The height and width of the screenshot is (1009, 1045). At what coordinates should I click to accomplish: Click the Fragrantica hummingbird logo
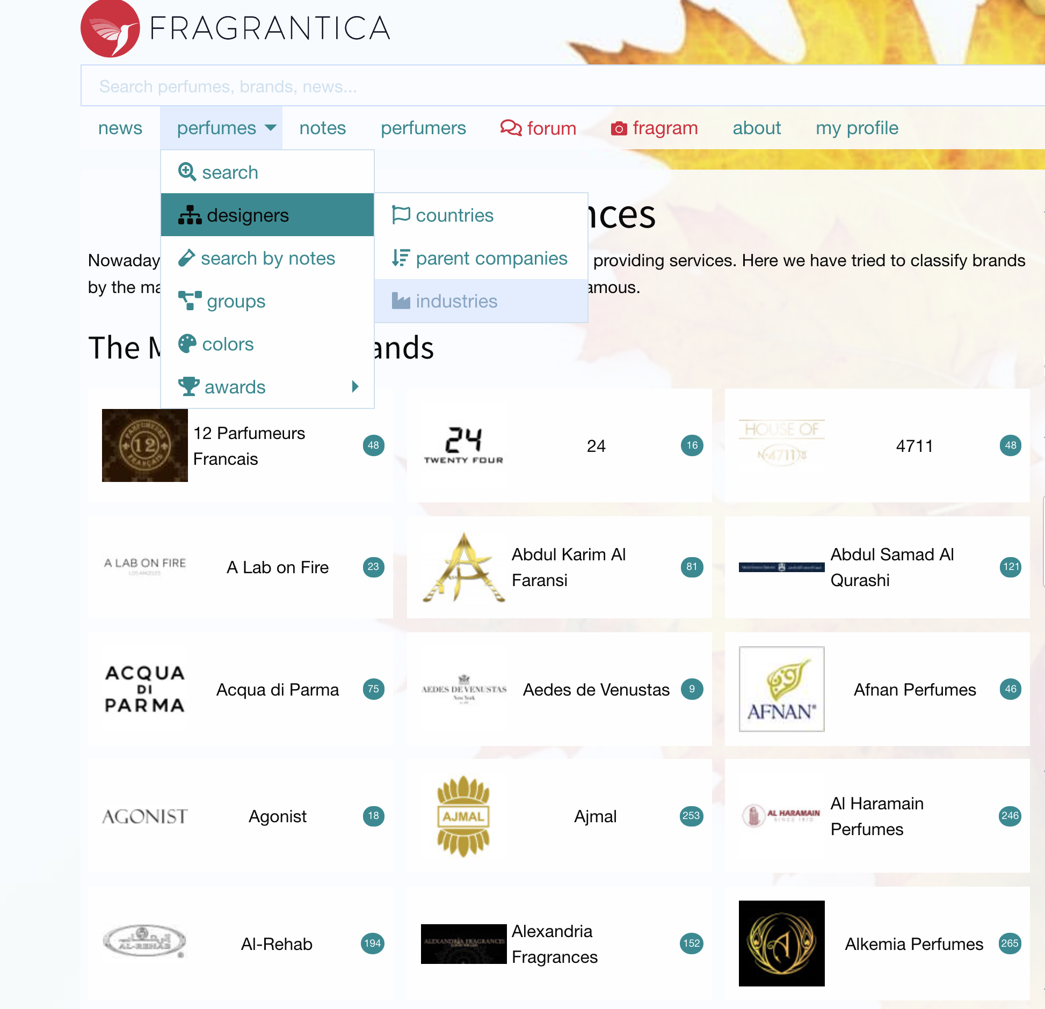pos(110,28)
